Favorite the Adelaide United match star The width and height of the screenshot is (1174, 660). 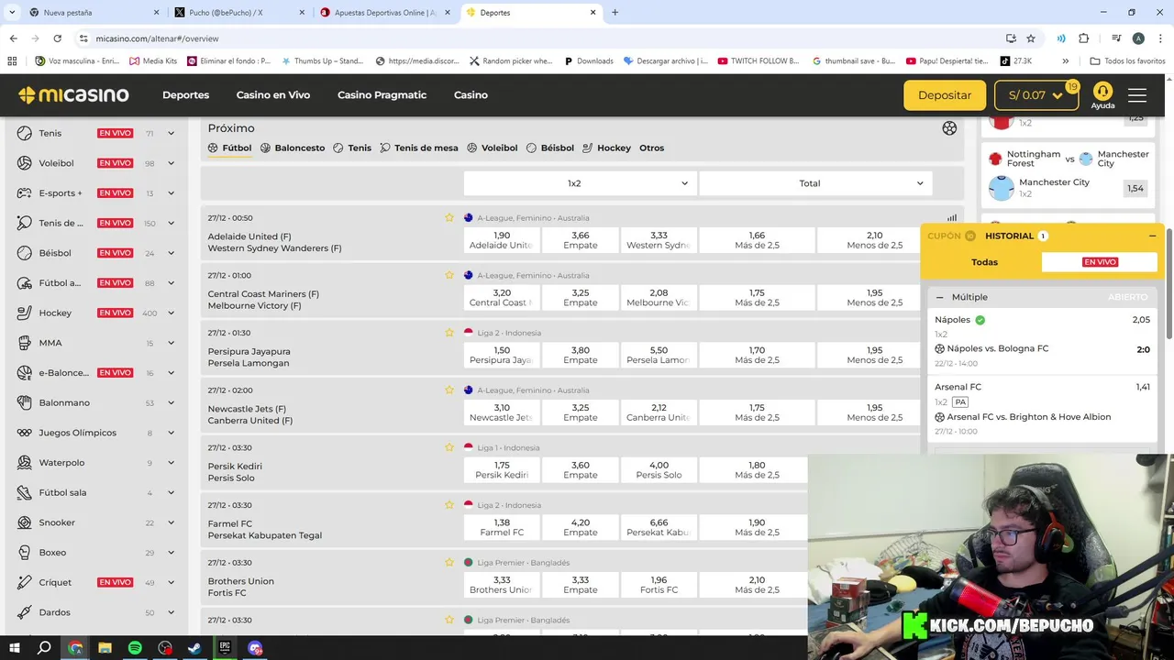tap(449, 218)
